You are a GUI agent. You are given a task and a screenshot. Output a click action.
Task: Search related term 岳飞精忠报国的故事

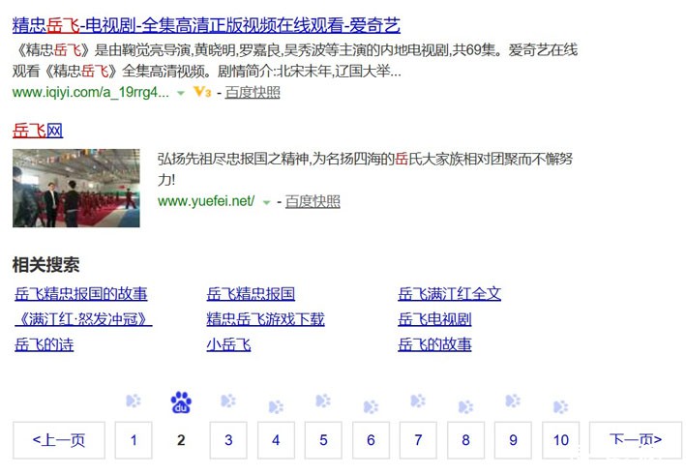81,294
